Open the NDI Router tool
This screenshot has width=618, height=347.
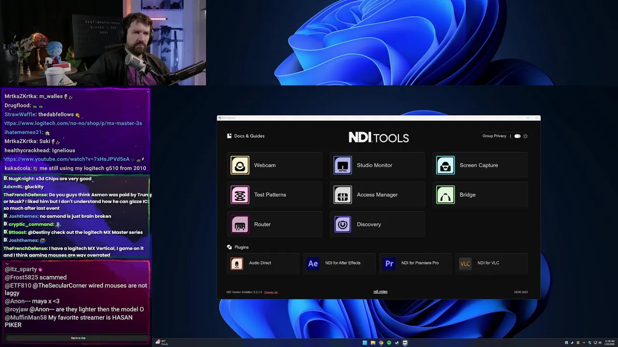[x=275, y=224]
